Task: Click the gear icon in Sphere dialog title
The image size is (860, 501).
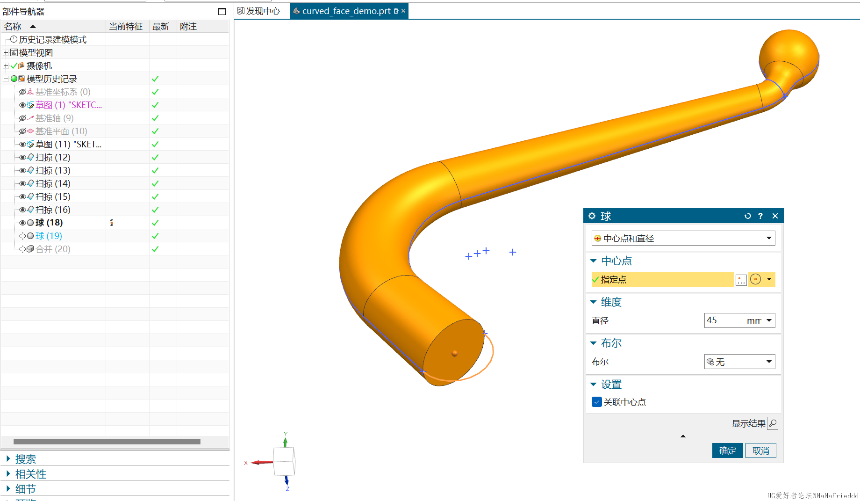Action: pyautogui.click(x=592, y=216)
